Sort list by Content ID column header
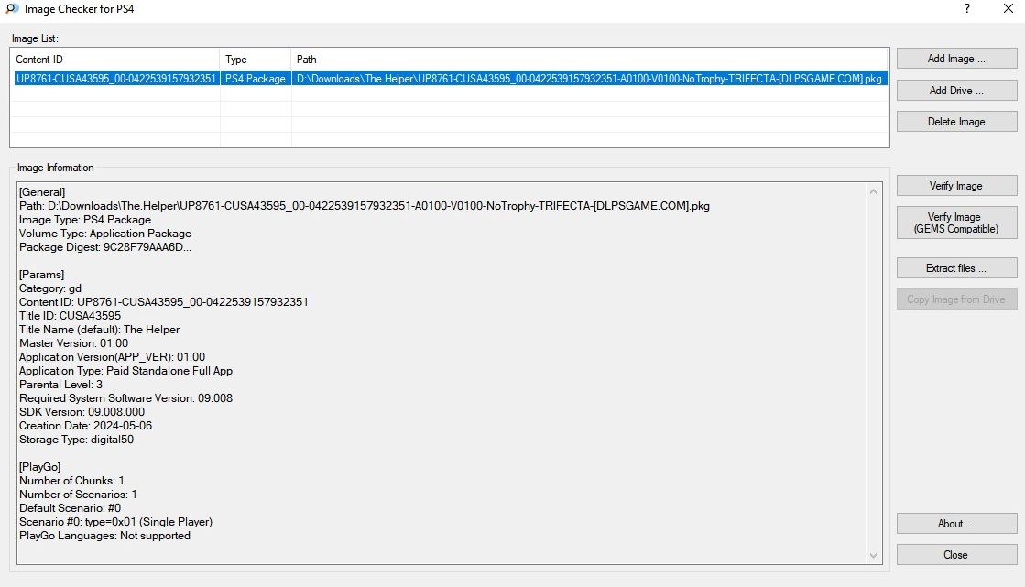 tap(115, 60)
